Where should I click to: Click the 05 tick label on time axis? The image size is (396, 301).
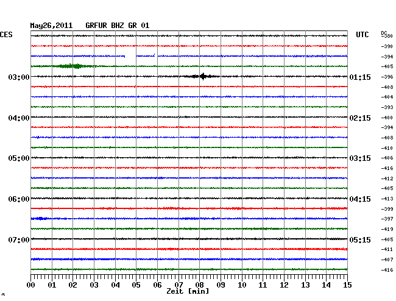click(136, 285)
